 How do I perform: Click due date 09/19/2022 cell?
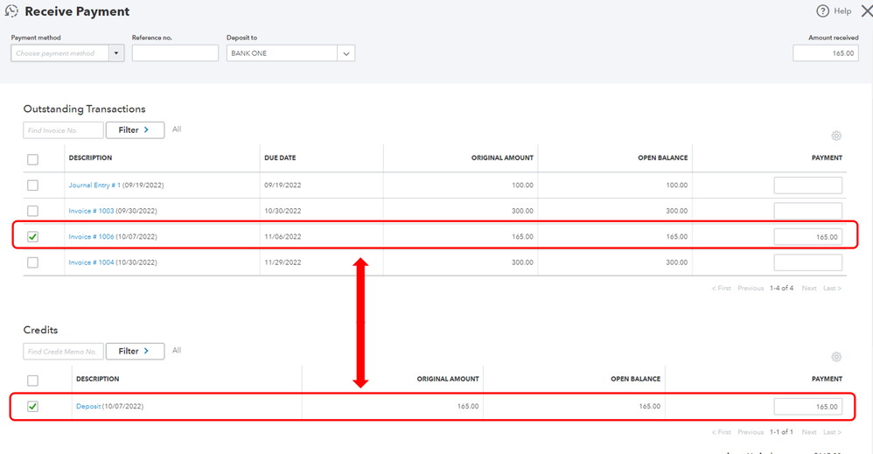[283, 185]
